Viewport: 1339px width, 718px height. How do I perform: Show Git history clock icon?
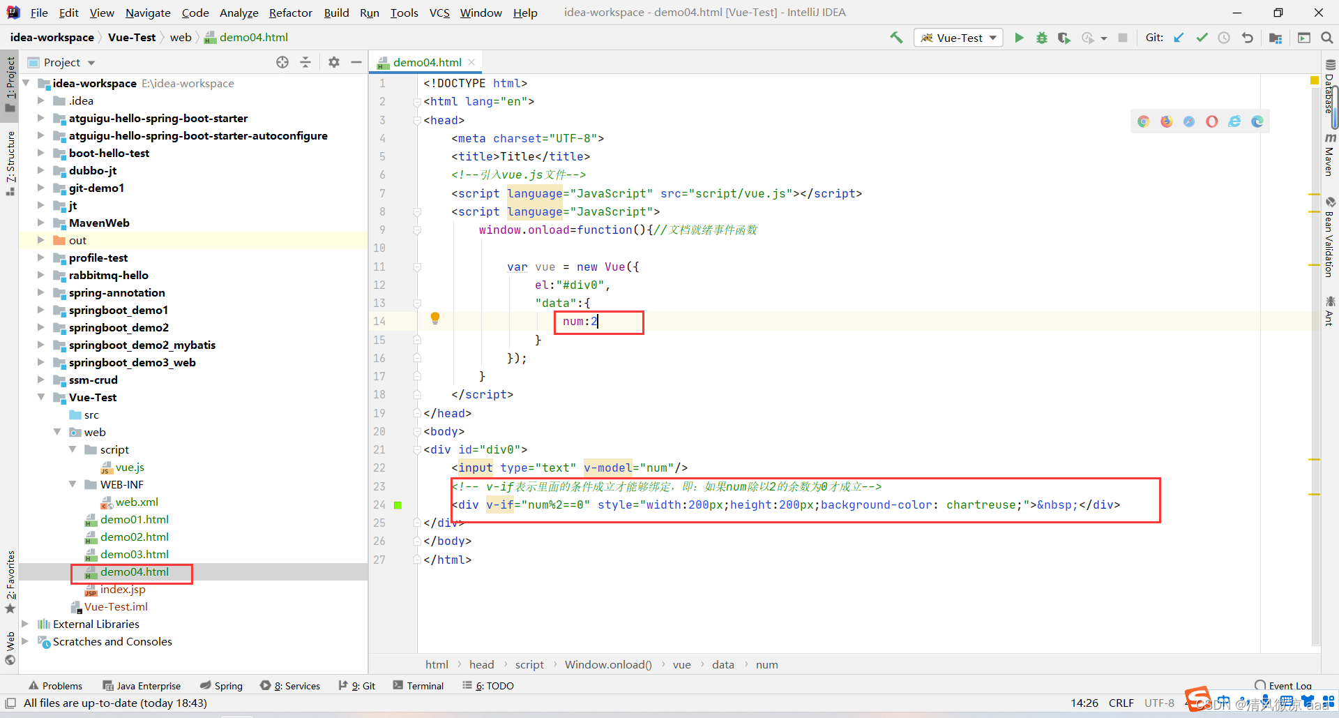tap(1224, 38)
